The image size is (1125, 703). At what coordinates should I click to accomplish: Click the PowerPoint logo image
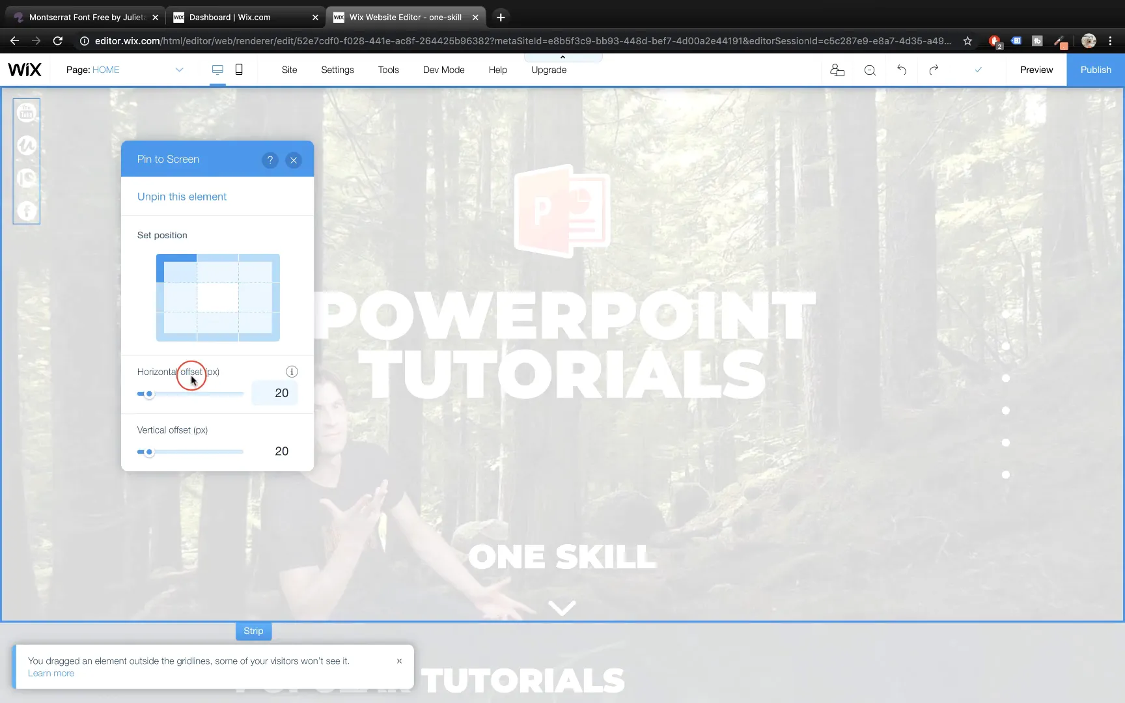point(562,210)
